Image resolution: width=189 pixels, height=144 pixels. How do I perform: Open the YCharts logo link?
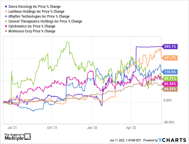tap(172, 140)
